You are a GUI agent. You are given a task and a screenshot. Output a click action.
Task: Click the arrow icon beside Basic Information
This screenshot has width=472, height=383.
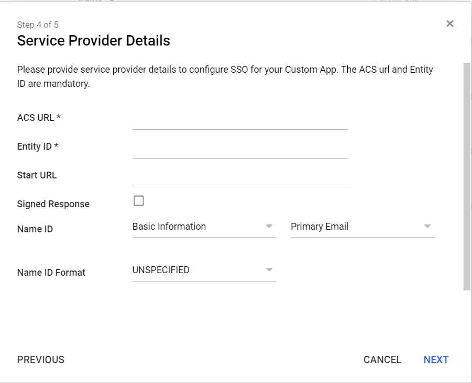click(x=269, y=227)
